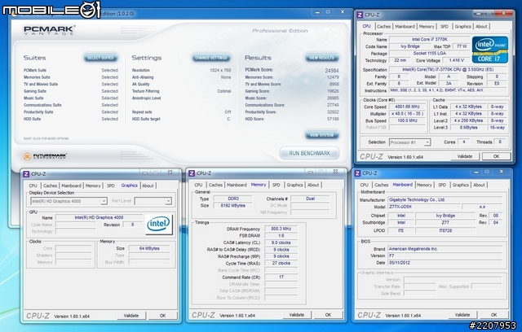Open the Perf Level dropdown
Image resolution: width=522 pixels, height=332 pixels.
click(x=169, y=201)
